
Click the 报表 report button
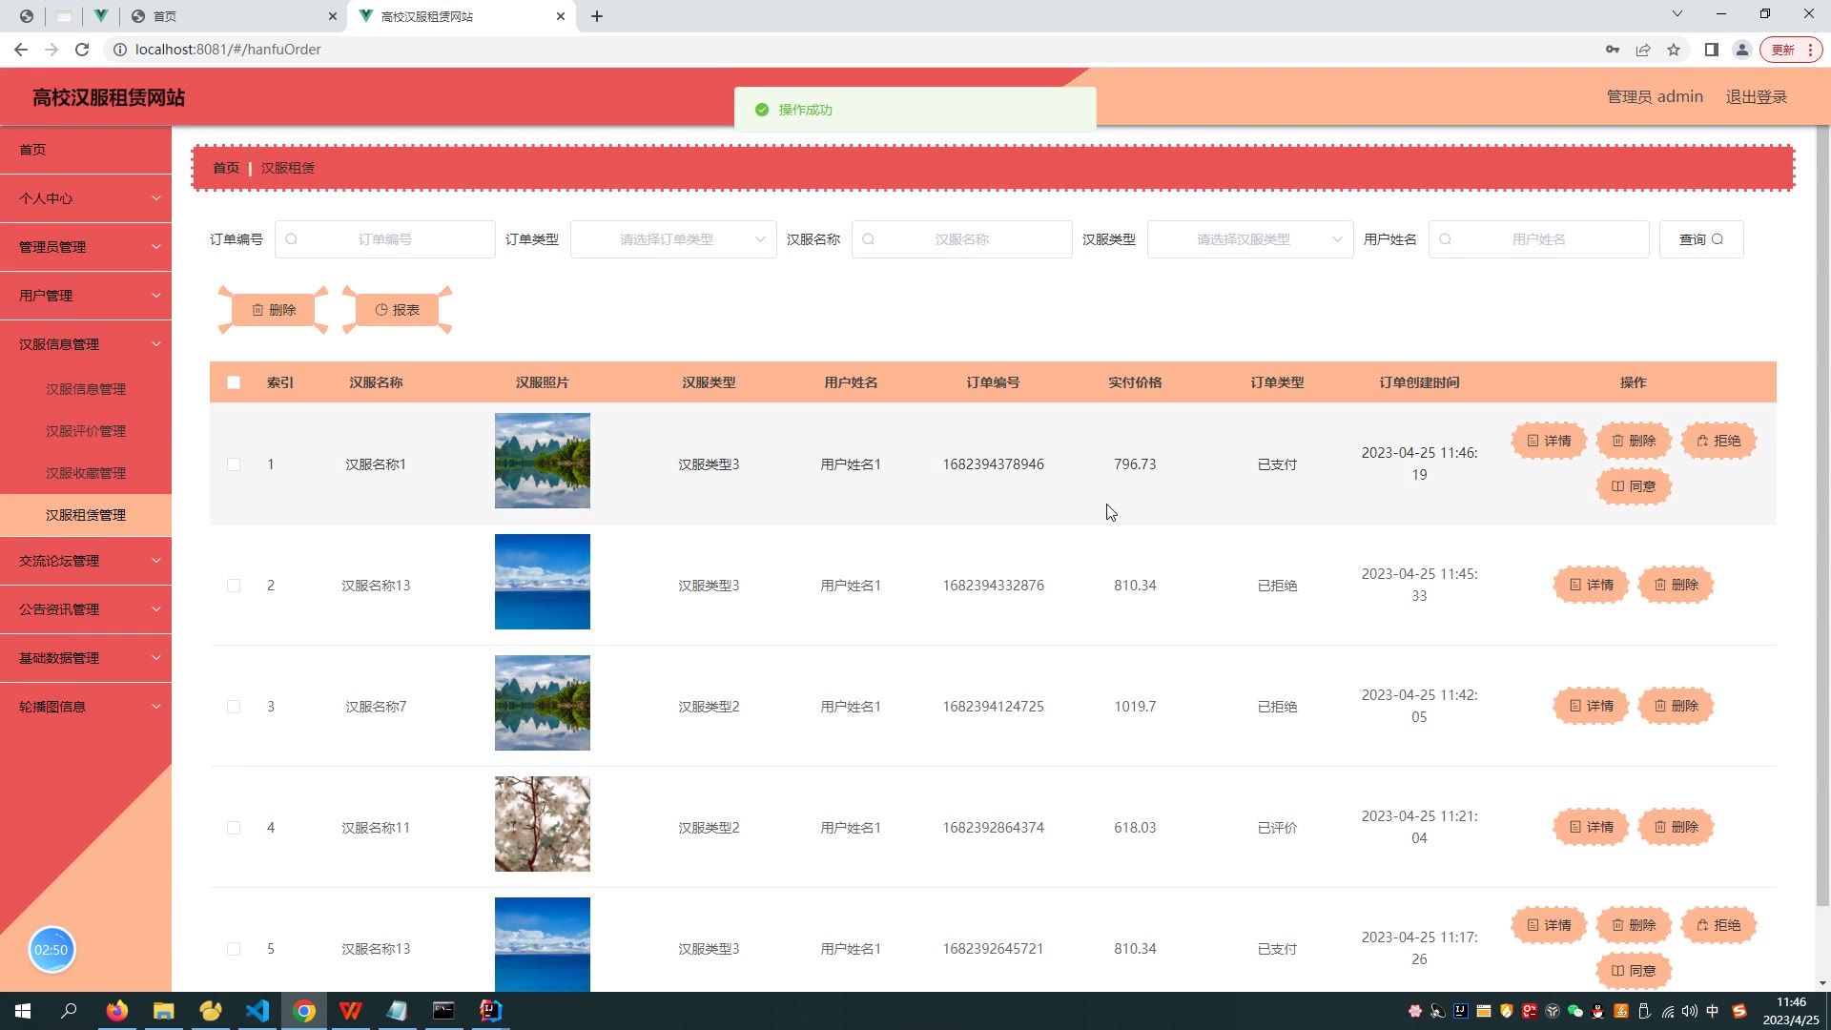coord(397,310)
